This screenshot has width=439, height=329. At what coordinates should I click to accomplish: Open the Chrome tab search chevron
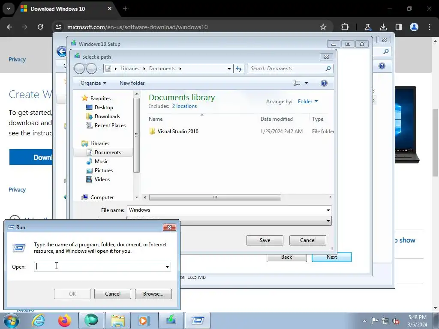pyautogui.click(x=9, y=9)
